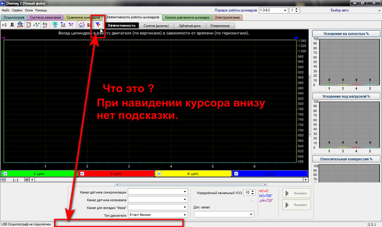The image size is (382, 227).
Task: Click the horizontal scrollbar right arrow
Action: click(306, 180)
